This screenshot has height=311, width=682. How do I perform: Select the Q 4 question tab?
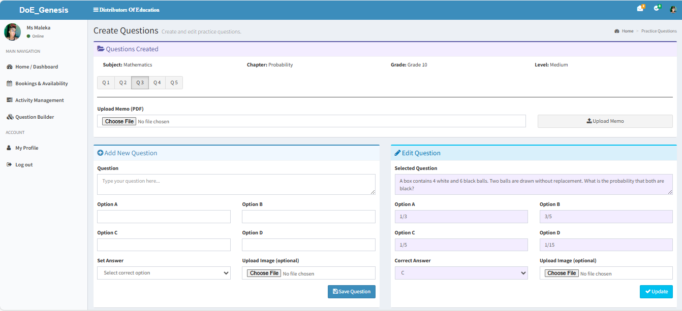coord(157,83)
